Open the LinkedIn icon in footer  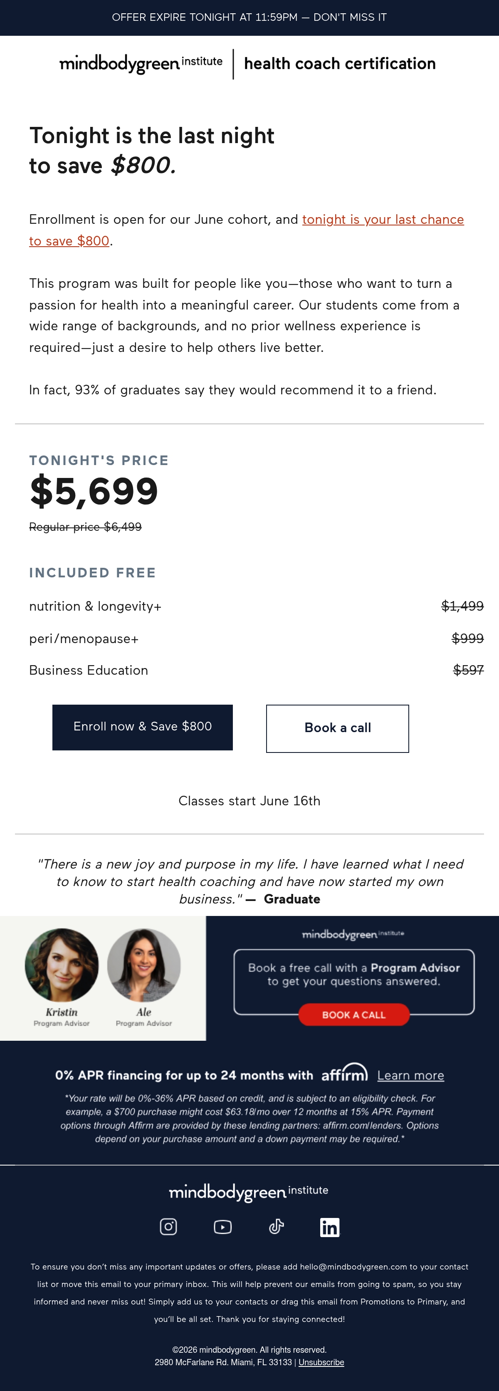tap(330, 1228)
